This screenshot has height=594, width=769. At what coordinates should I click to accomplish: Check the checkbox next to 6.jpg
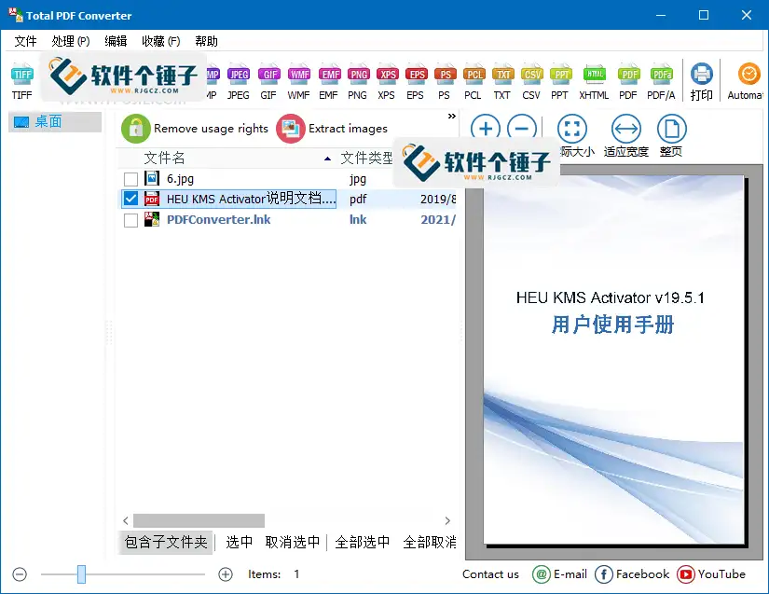coord(130,178)
